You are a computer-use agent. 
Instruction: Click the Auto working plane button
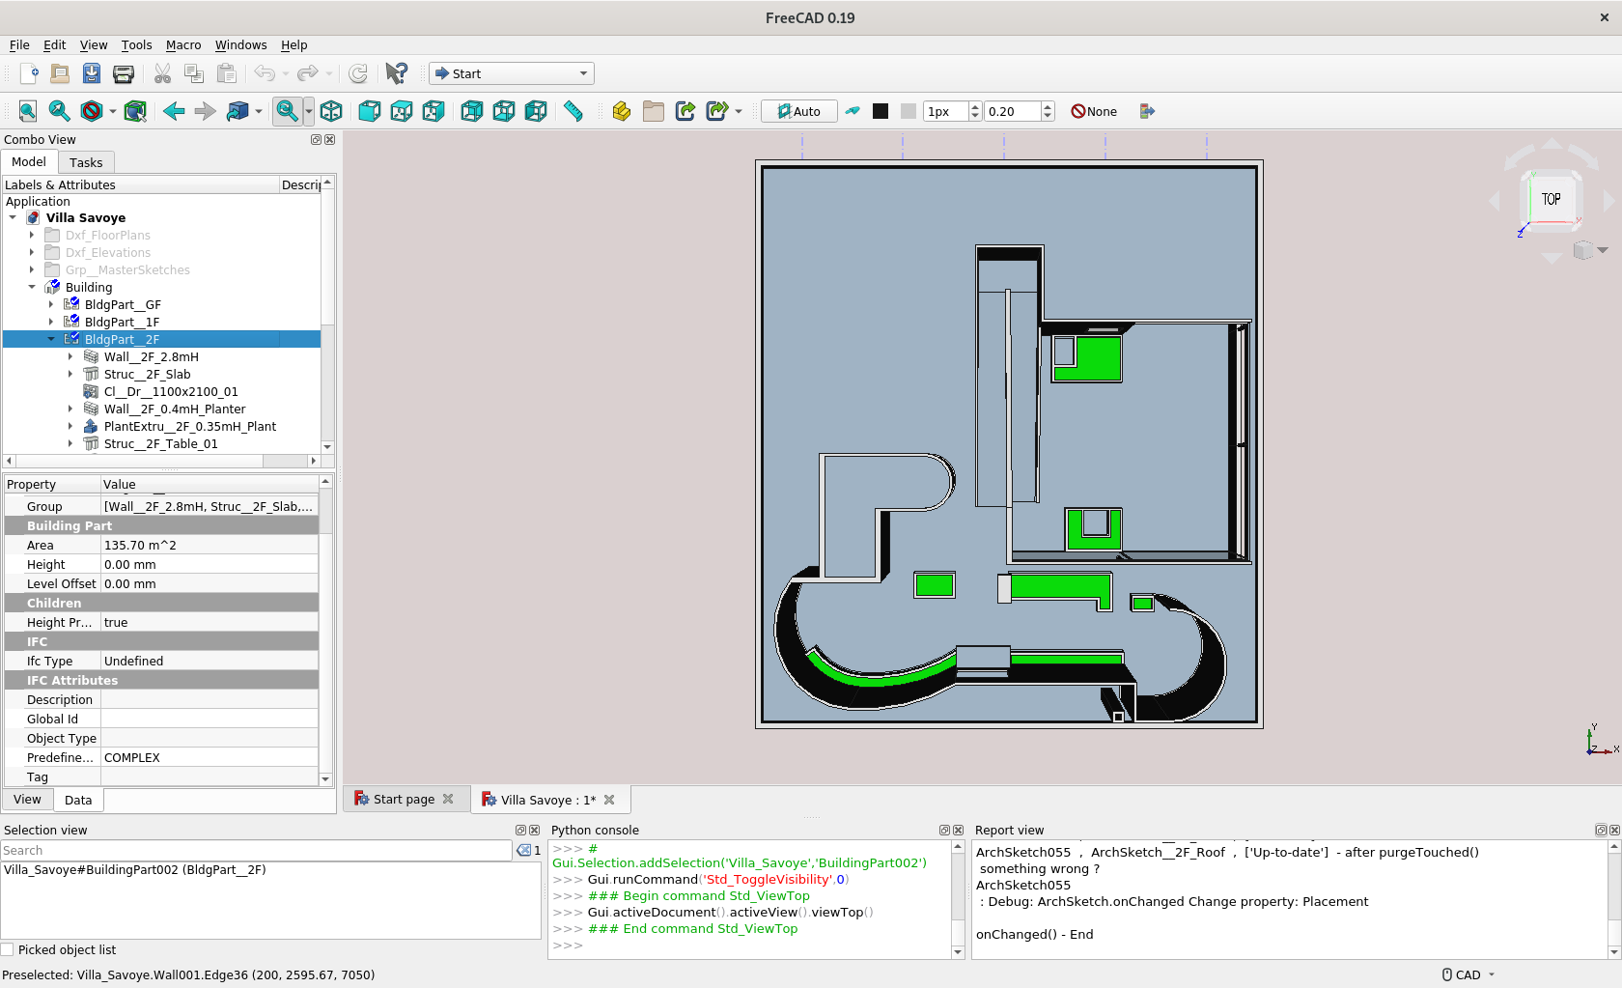tap(798, 111)
